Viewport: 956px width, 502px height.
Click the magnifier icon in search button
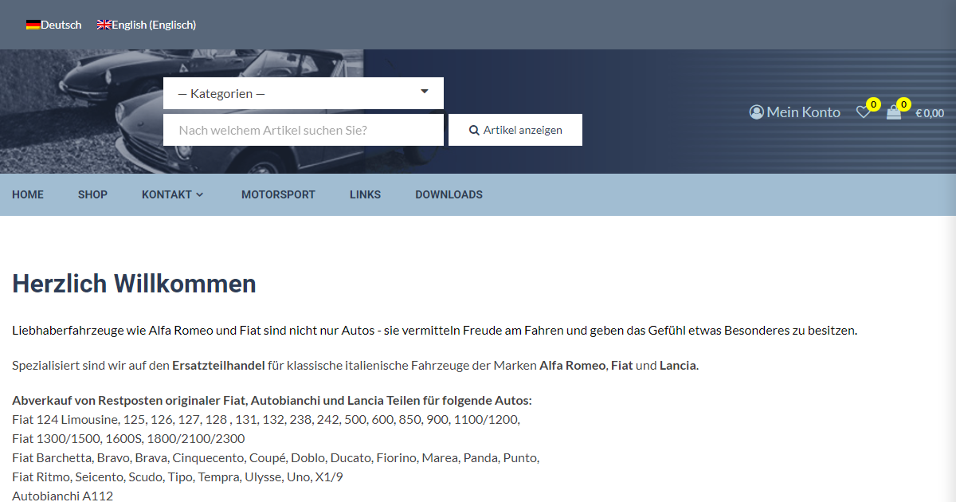pos(474,130)
